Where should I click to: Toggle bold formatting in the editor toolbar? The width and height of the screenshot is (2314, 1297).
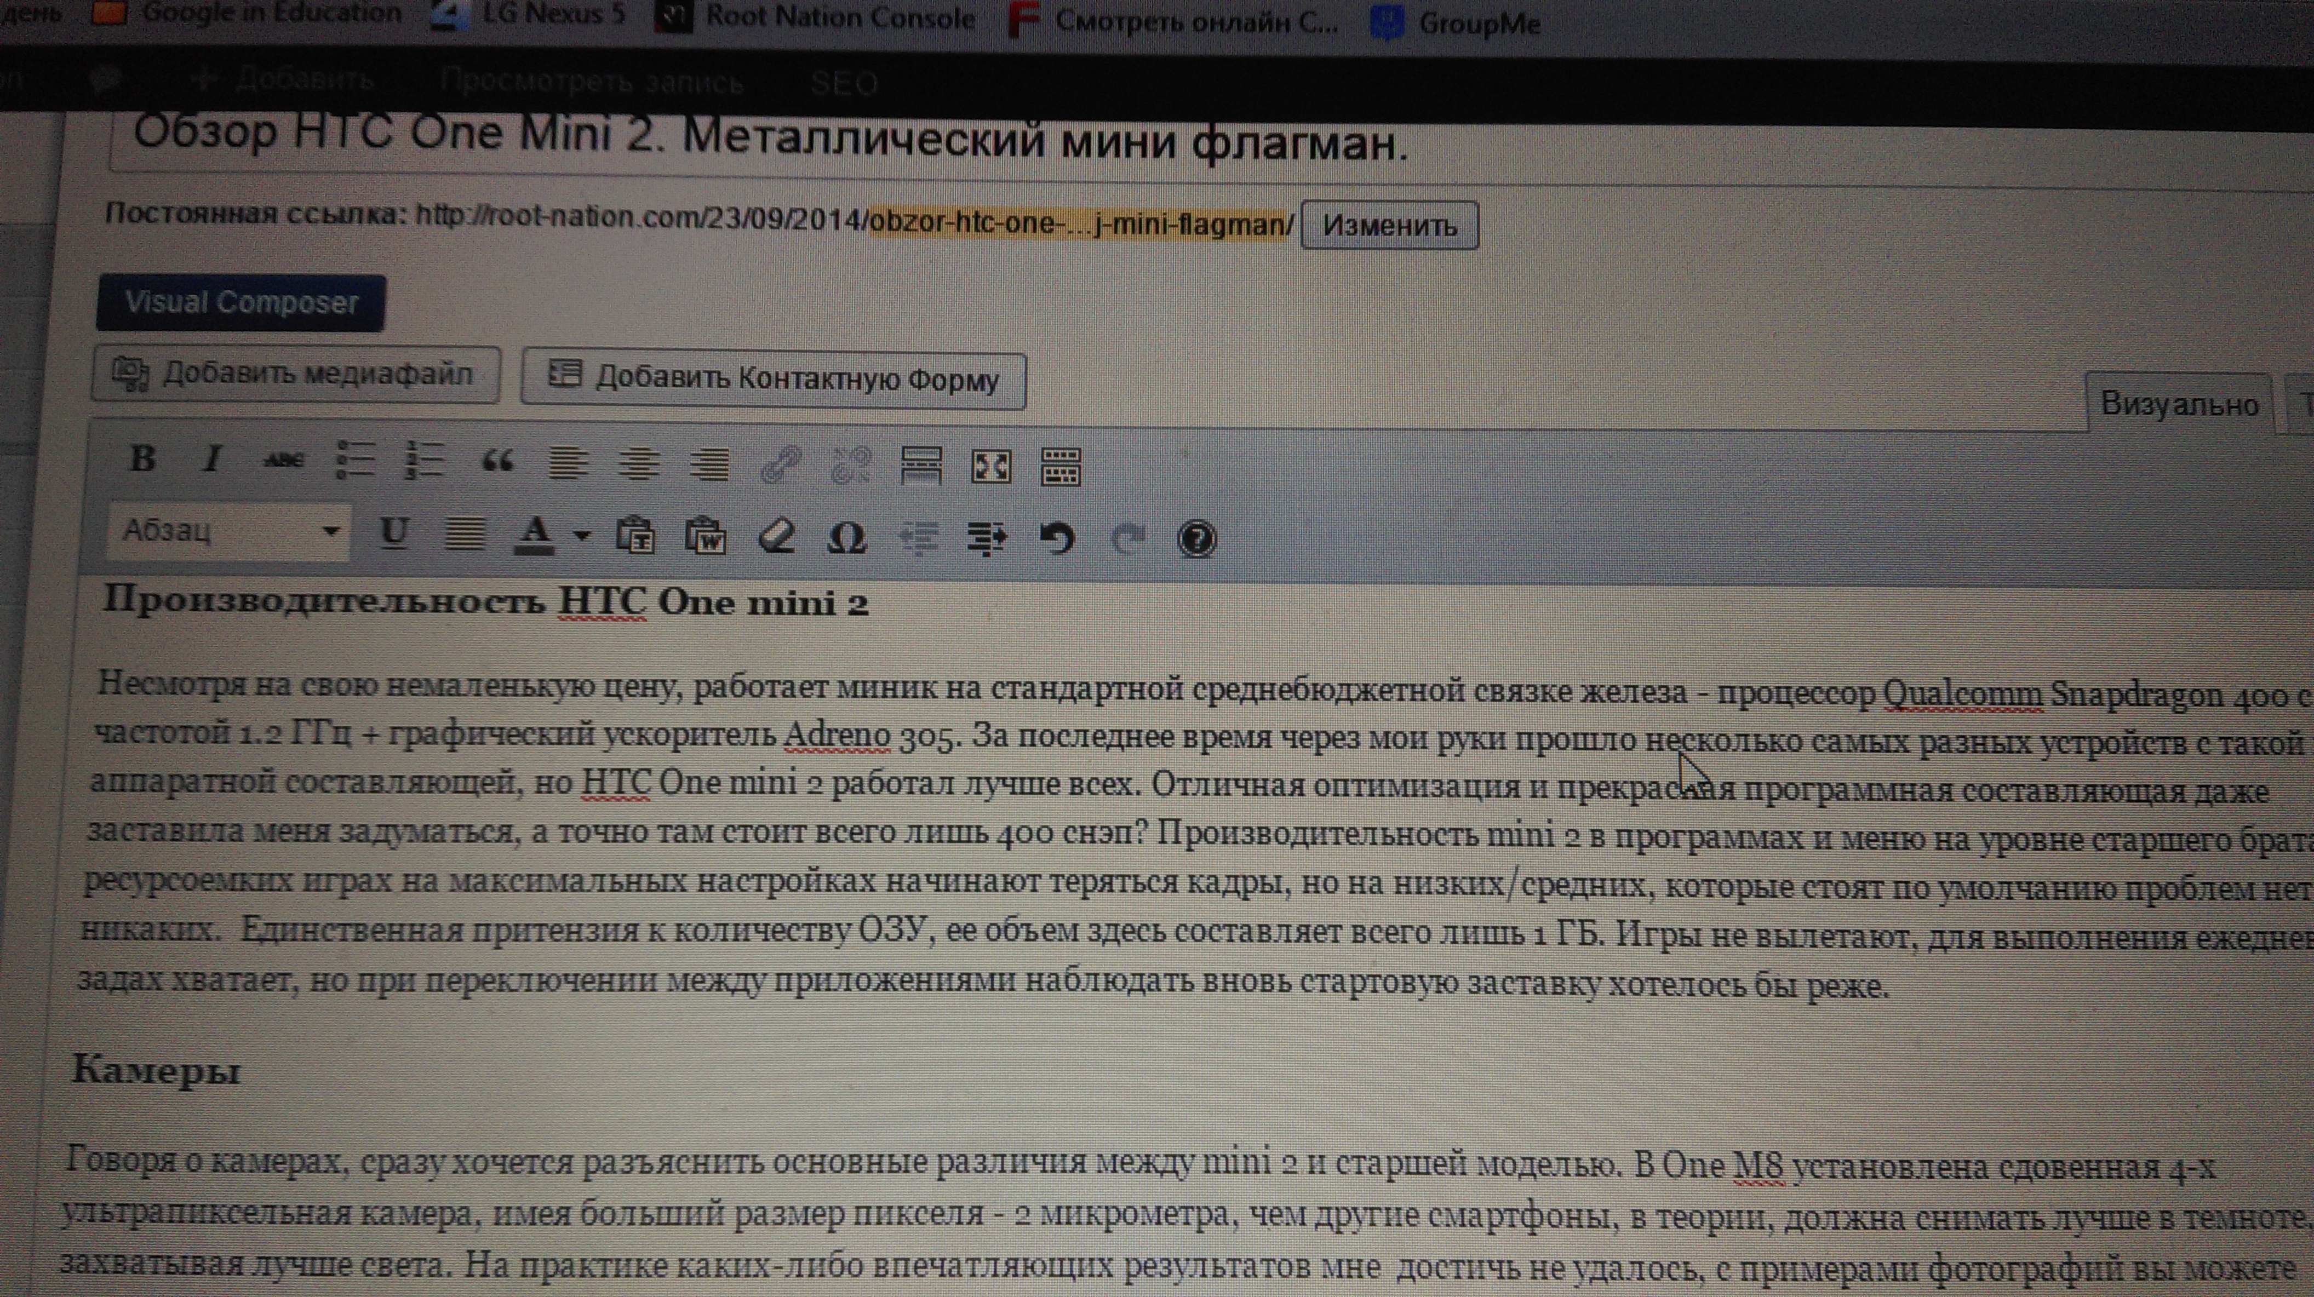pyautogui.click(x=142, y=459)
